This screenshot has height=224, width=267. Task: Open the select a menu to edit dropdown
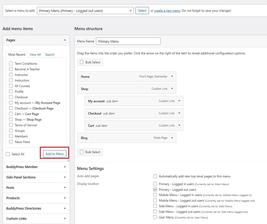85,11
